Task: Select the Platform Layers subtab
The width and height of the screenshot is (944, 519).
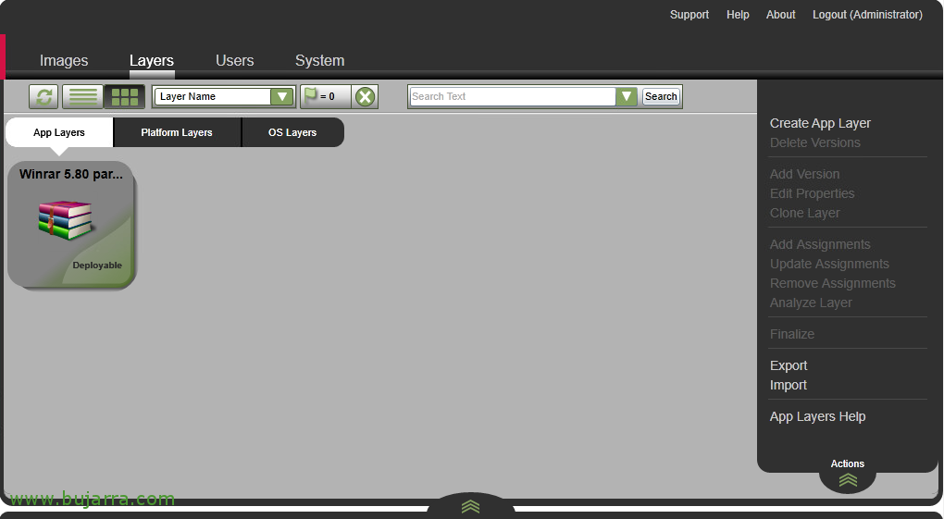Action: coord(177,132)
